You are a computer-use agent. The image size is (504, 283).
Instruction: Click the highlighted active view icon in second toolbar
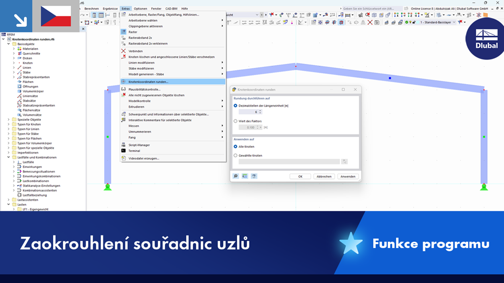pyautogui.click(x=341, y=22)
